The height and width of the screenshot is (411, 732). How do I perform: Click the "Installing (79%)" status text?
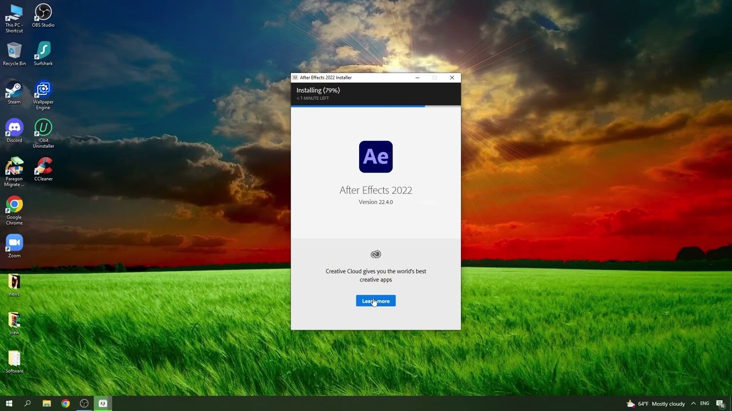click(318, 90)
